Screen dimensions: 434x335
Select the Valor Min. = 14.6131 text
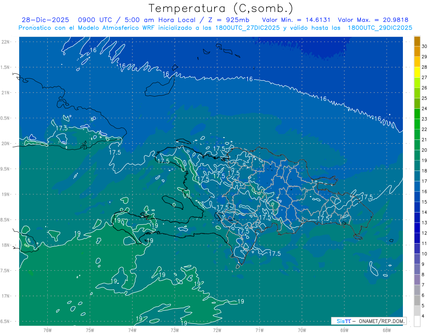click(296, 20)
